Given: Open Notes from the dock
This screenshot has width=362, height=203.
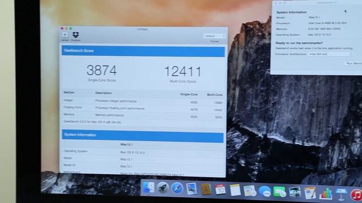Looking at the screenshot, I should [x=235, y=190].
